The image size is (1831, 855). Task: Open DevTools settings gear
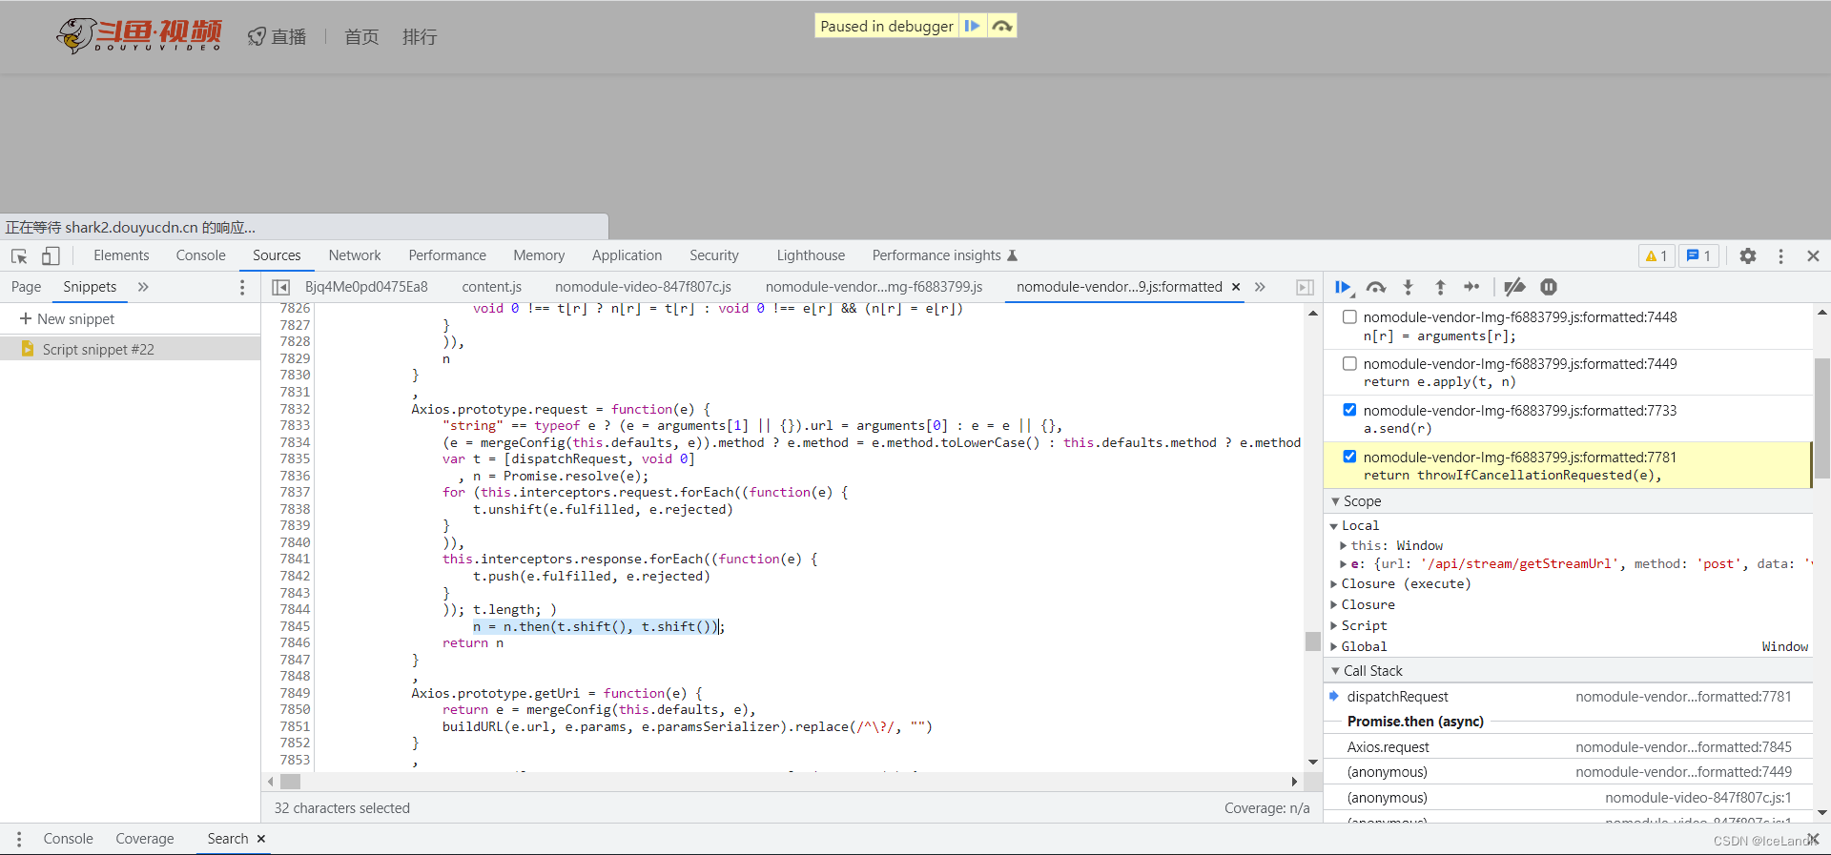[x=1747, y=255]
